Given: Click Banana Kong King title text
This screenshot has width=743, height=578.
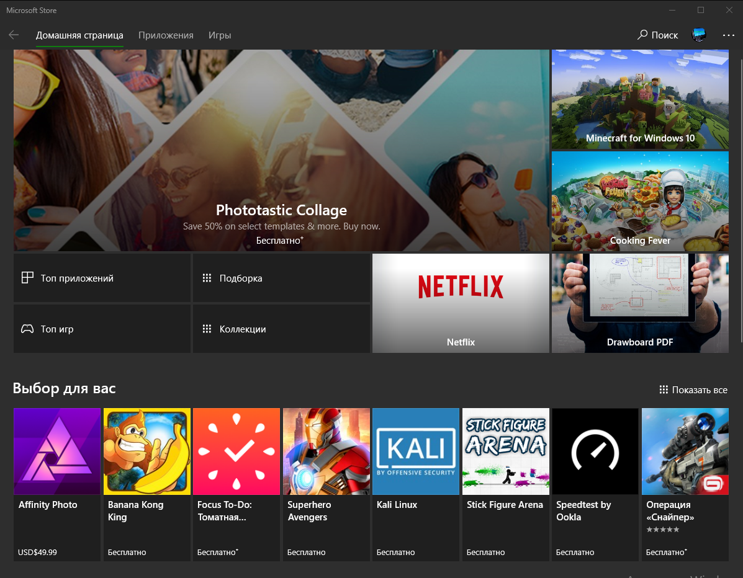Looking at the screenshot, I should point(135,511).
